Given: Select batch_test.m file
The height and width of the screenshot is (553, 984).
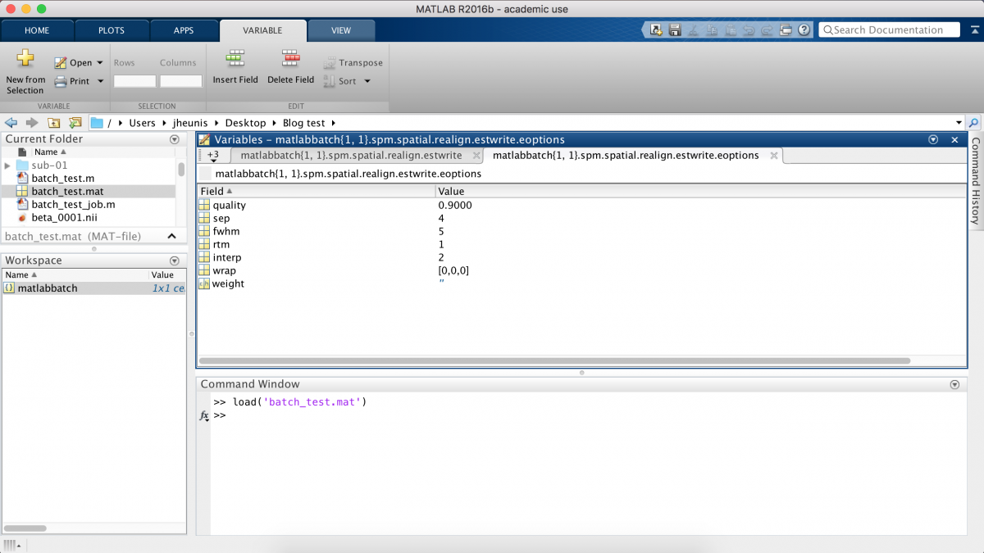Looking at the screenshot, I should (x=62, y=178).
